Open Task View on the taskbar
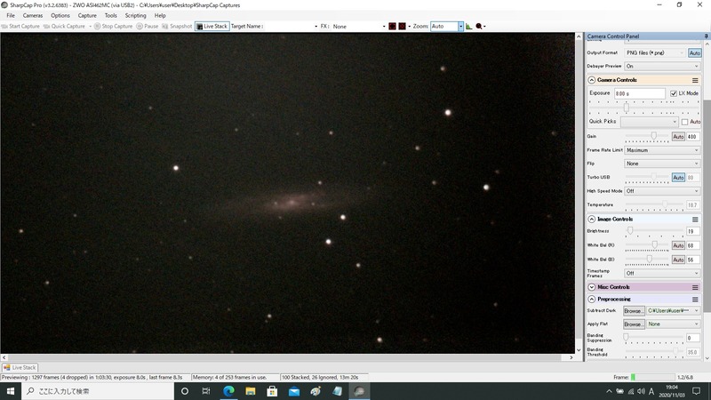The height and width of the screenshot is (400, 711). [x=206, y=391]
